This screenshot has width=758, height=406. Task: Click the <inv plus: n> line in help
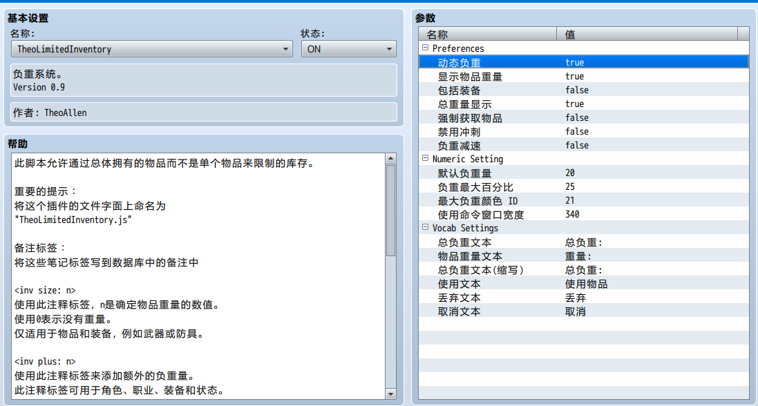(45, 362)
